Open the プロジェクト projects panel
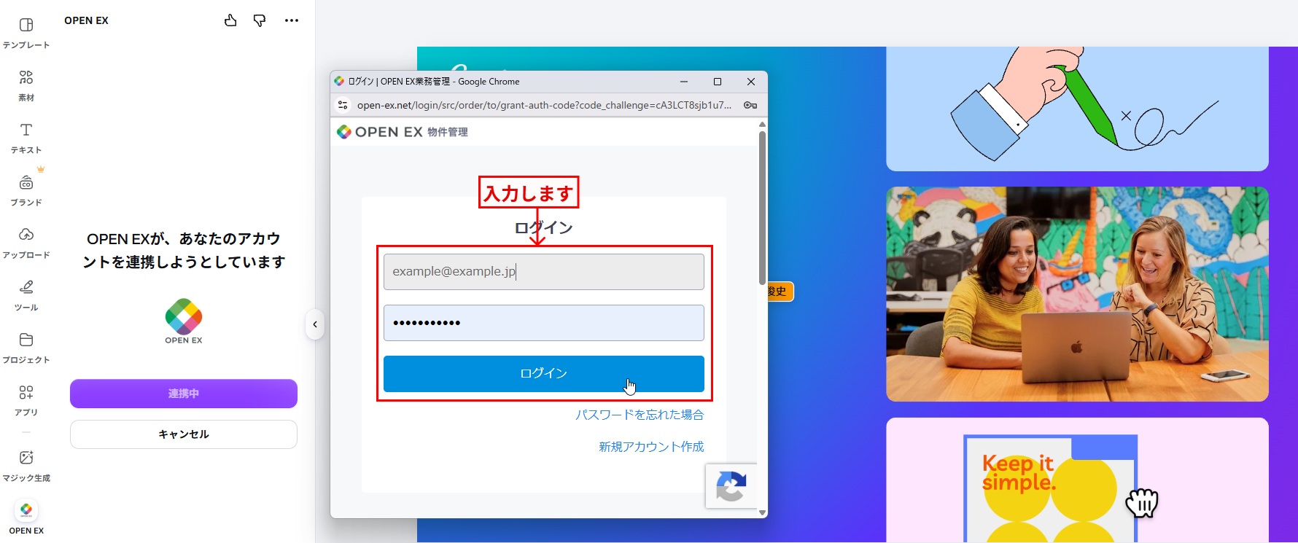Viewport: 1298px width, 543px height. (x=26, y=348)
